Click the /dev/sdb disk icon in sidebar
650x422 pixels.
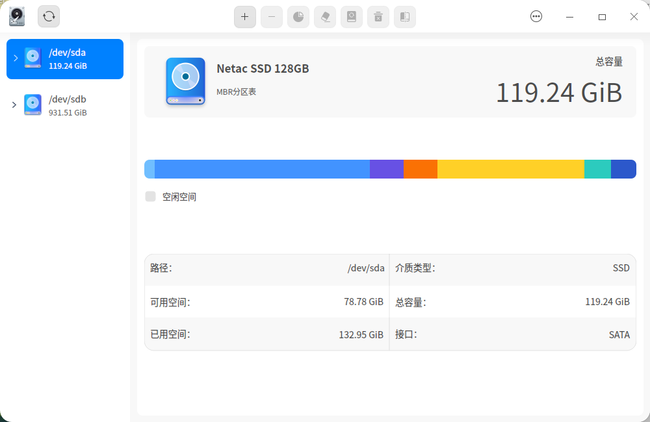pos(32,105)
